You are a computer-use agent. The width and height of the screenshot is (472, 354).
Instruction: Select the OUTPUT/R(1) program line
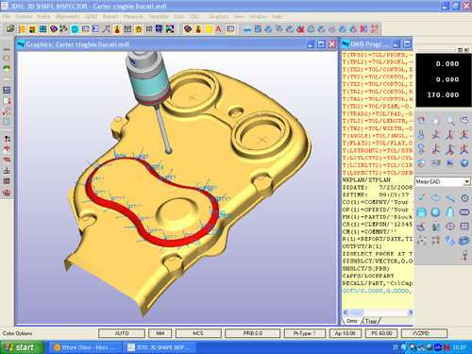[x=362, y=246]
